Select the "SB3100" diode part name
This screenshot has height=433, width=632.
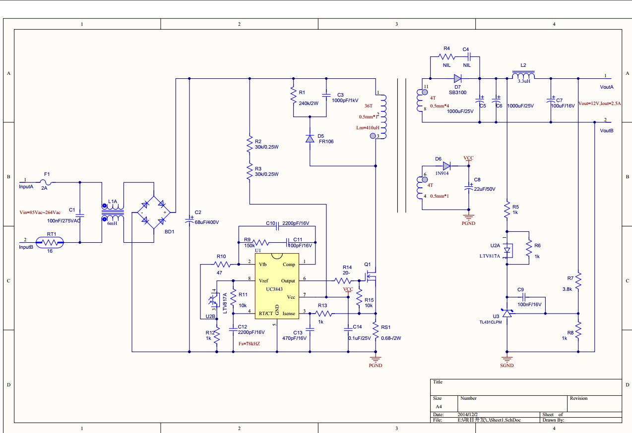coord(458,93)
